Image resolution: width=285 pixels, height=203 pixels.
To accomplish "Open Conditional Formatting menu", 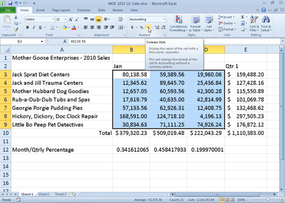I will point(178,24).
